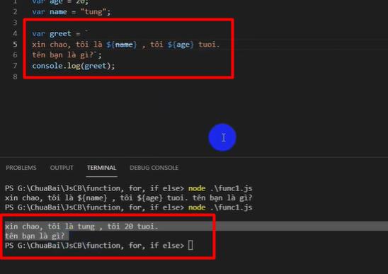
Task: Click line number 5 in the gutter
Action: 15,45
